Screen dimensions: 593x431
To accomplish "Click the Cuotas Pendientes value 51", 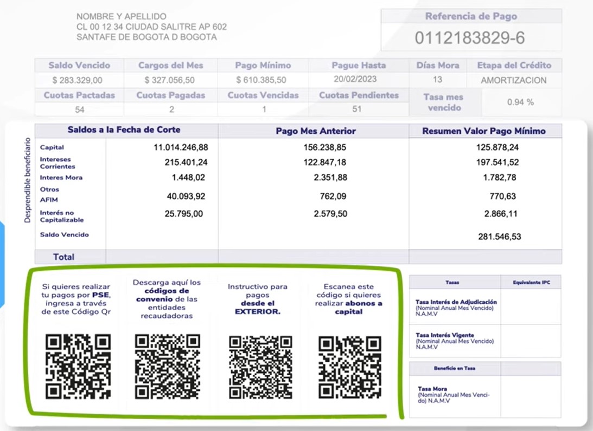I will [356, 109].
